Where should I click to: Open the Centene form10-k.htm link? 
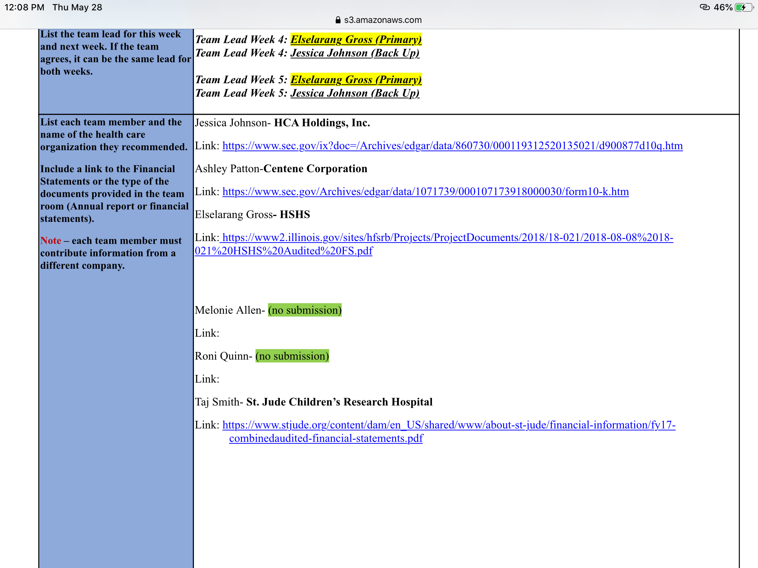tap(426, 192)
